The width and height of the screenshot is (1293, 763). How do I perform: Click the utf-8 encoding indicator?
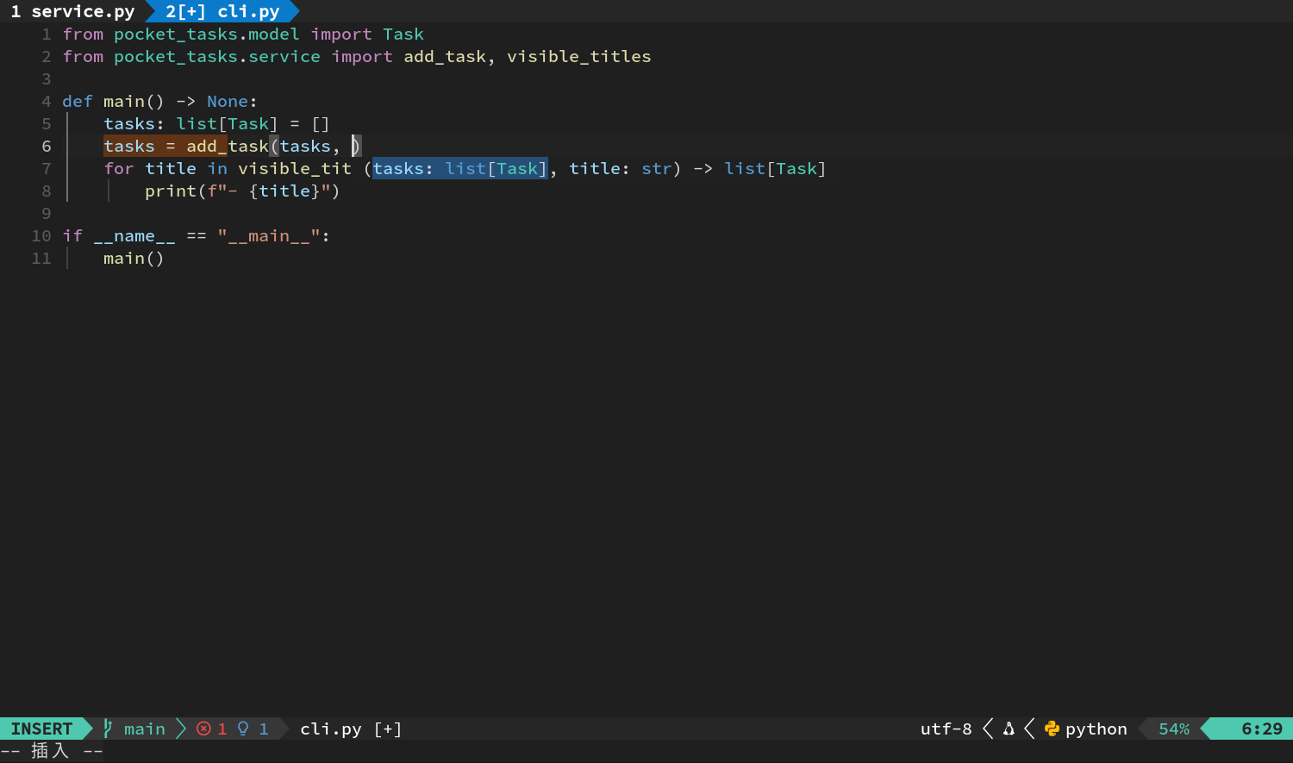(x=946, y=729)
